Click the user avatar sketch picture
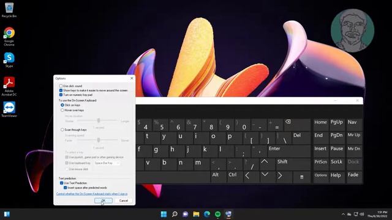The width and height of the screenshot is (392, 220). 352,31
